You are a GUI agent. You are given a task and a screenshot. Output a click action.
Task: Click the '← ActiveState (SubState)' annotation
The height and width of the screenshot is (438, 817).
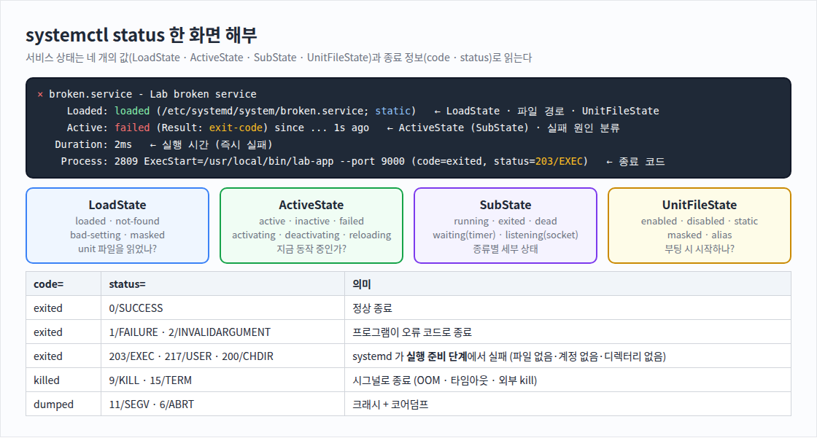coord(457,128)
